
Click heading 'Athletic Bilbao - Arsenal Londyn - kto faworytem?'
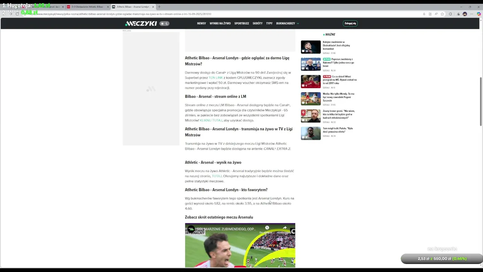tap(226, 190)
